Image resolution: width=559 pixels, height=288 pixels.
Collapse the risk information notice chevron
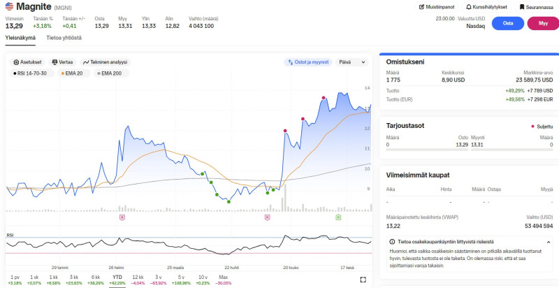(548, 242)
